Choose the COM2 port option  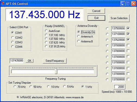pyautogui.click(x=17, y=38)
